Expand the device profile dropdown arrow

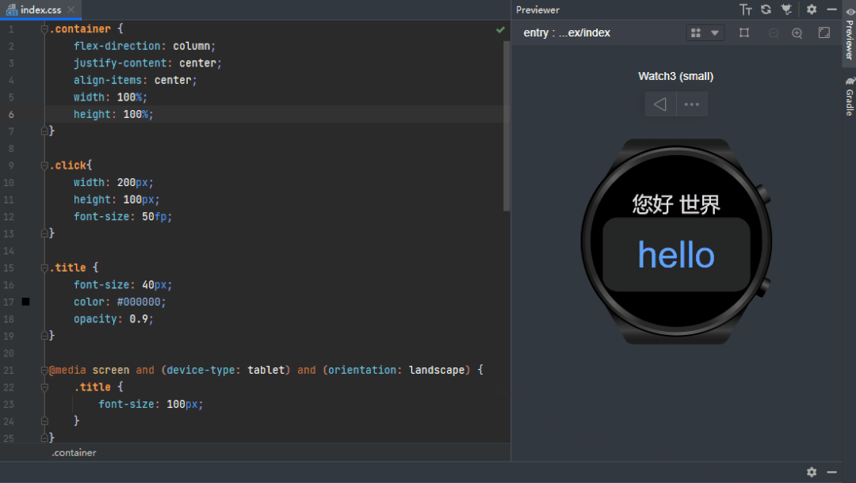[715, 32]
